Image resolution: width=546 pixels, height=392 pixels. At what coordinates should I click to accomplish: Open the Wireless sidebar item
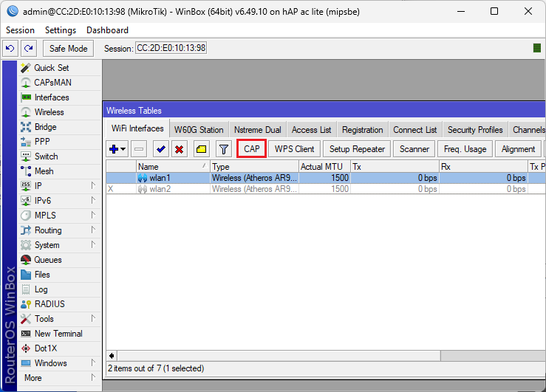pyautogui.click(x=59, y=112)
